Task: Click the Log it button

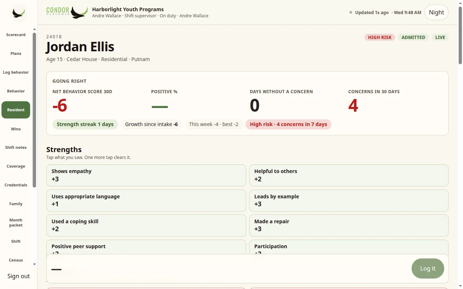Action: tap(428, 268)
